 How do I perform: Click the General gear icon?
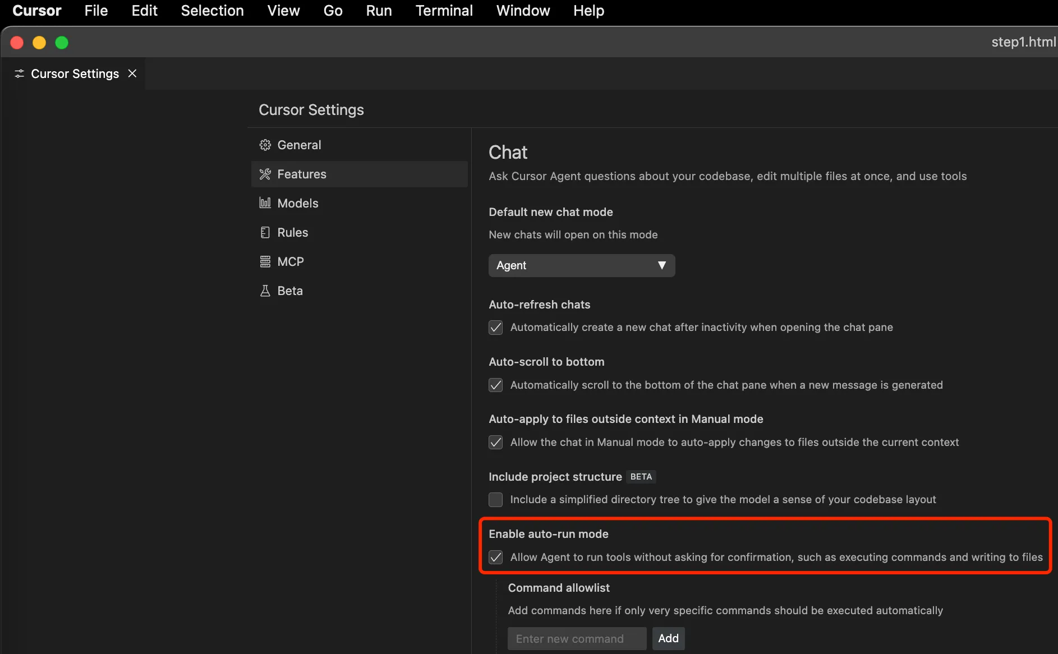[265, 145]
